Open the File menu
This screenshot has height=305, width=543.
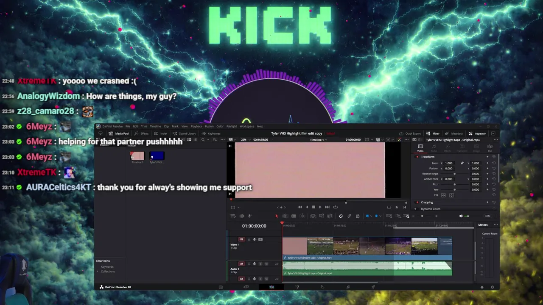[128, 126]
